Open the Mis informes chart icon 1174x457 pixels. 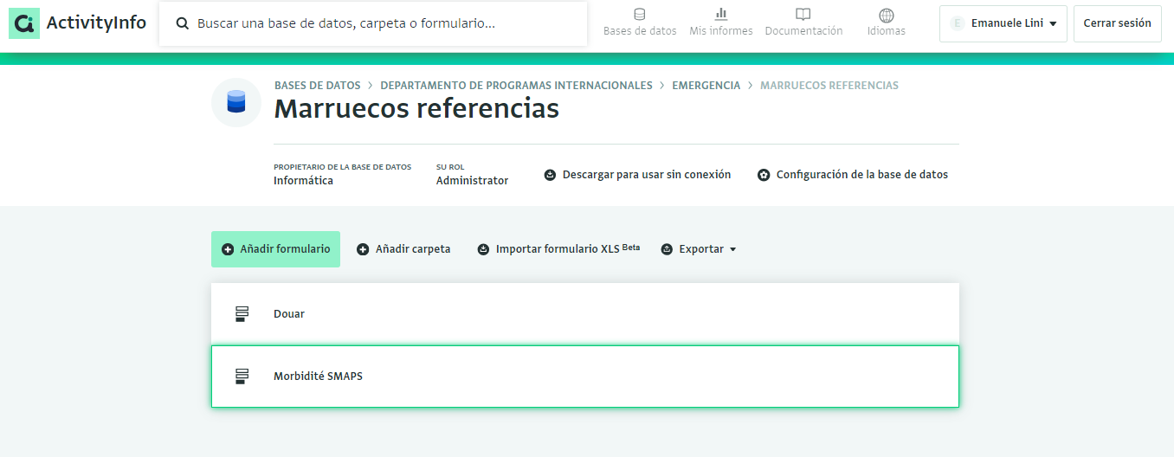721,14
